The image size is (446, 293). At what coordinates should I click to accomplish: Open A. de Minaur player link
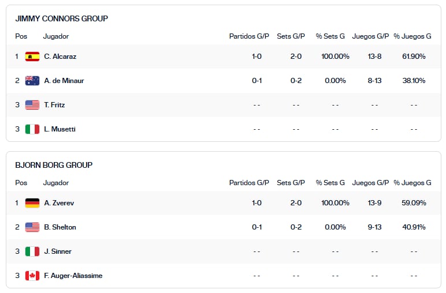[x=64, y=81]
